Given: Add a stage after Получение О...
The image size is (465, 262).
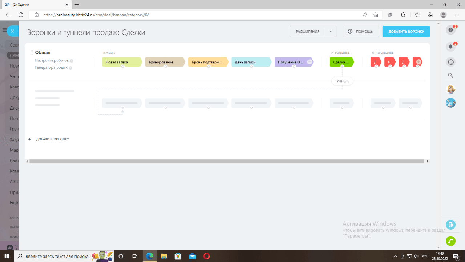Looking at the screenshot, I should [310, 62].
